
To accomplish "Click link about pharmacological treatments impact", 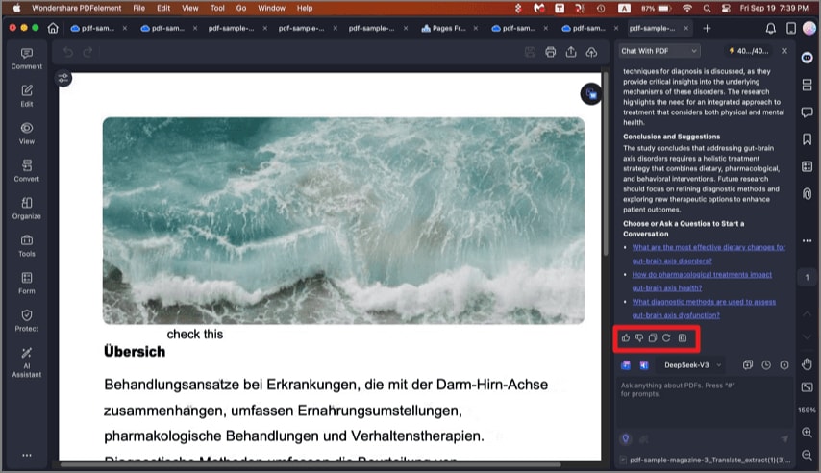I will 702,282.
